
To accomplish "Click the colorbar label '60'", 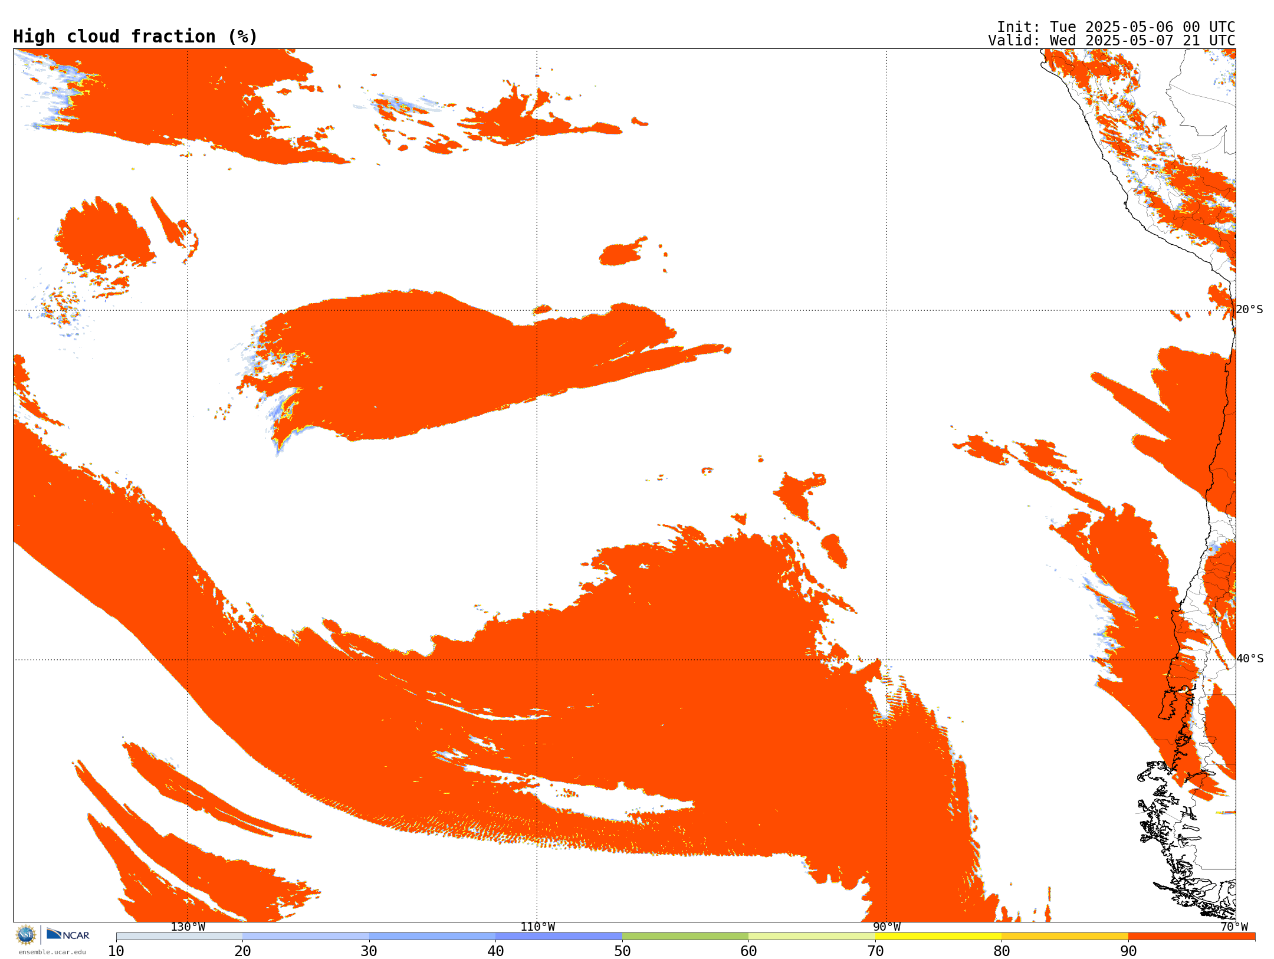I will [x=748, y=951].
